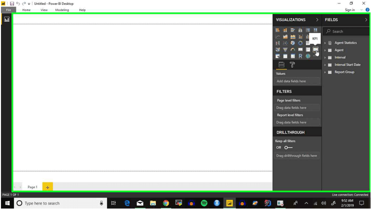371x209 pixels.
Task: Select the Agent Statistics table name
Action: pos(345,43)
